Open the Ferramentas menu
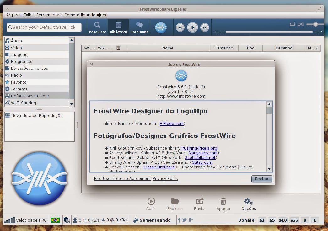The width and height of the screenshot is (328, 231). tap(49, 15)
